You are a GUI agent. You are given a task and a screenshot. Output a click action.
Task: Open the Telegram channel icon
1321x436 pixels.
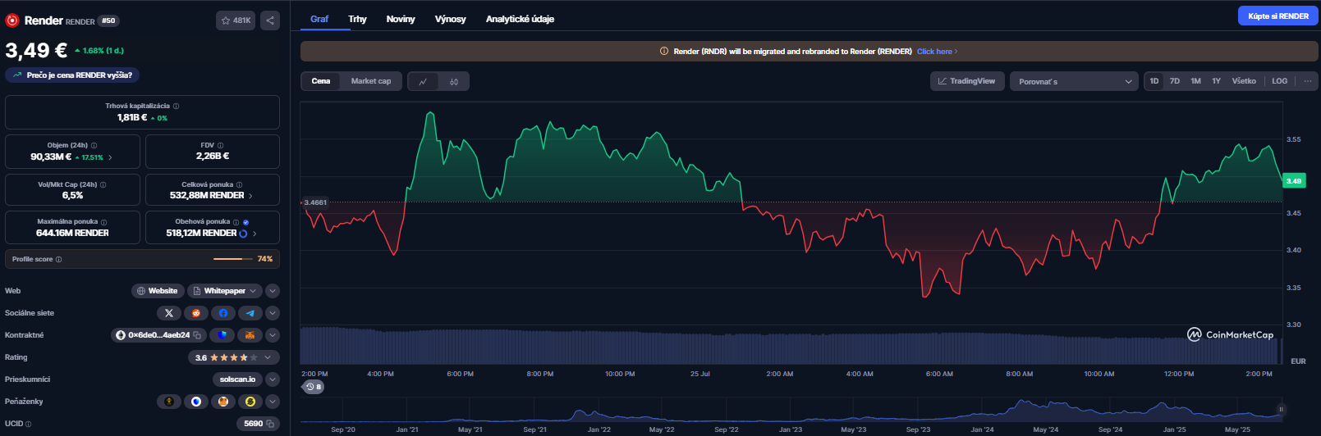(x=250, y=313)
